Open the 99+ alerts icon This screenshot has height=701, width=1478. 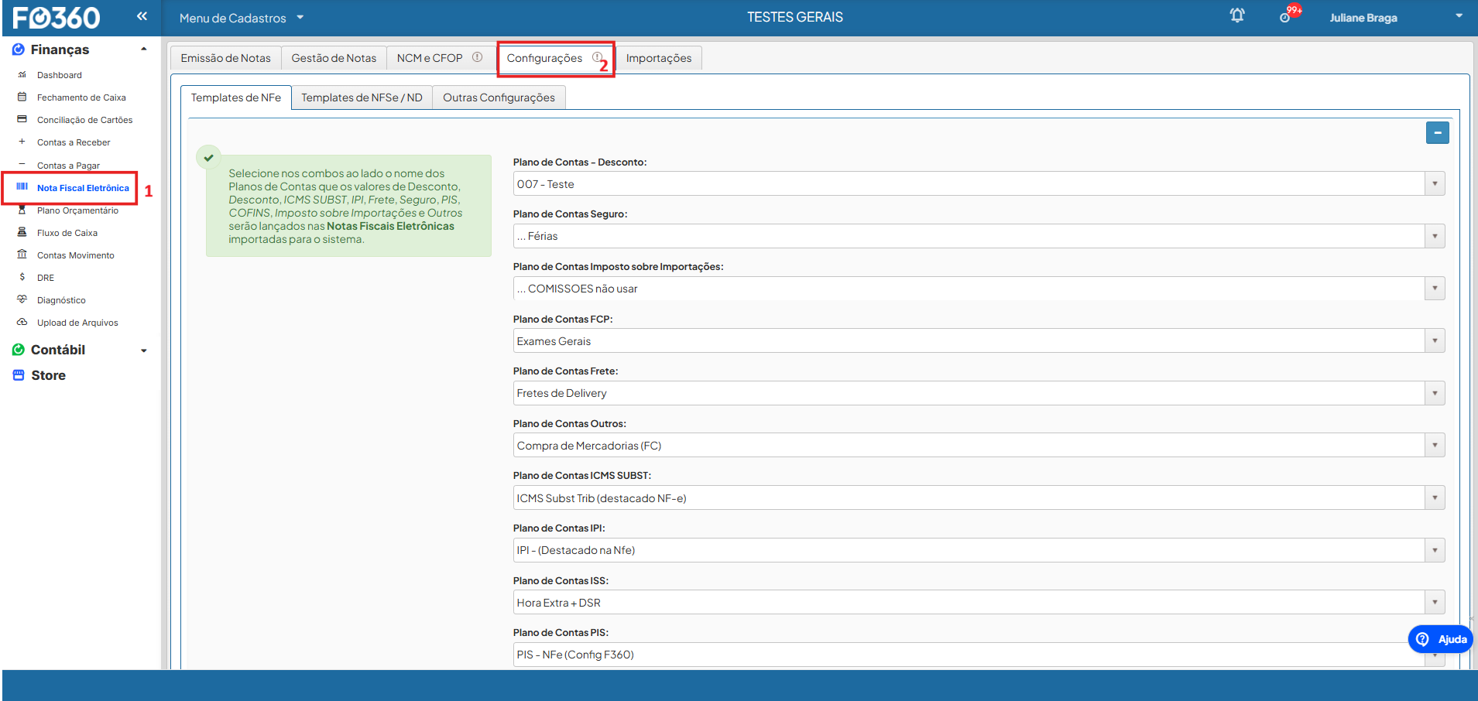point(1290,15)
